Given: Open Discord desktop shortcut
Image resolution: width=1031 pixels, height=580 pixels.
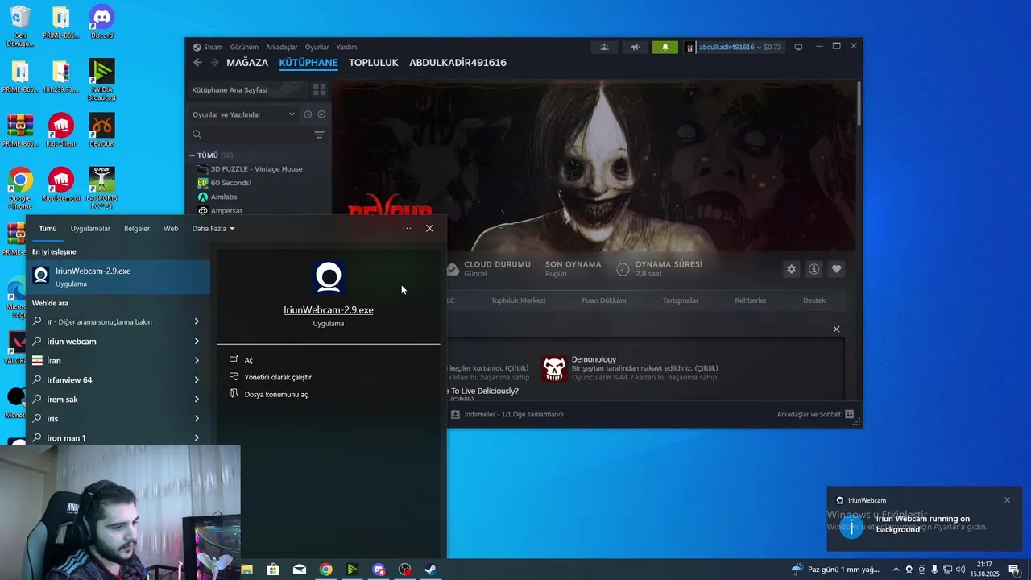Looking at the screenshot, I should [x=101, y=23].
